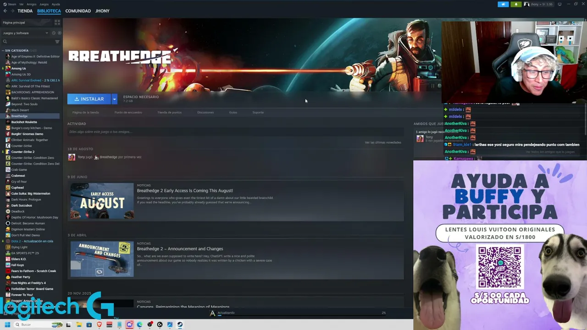Open Brave browser from the taskbar

click(x=99, y=324)
